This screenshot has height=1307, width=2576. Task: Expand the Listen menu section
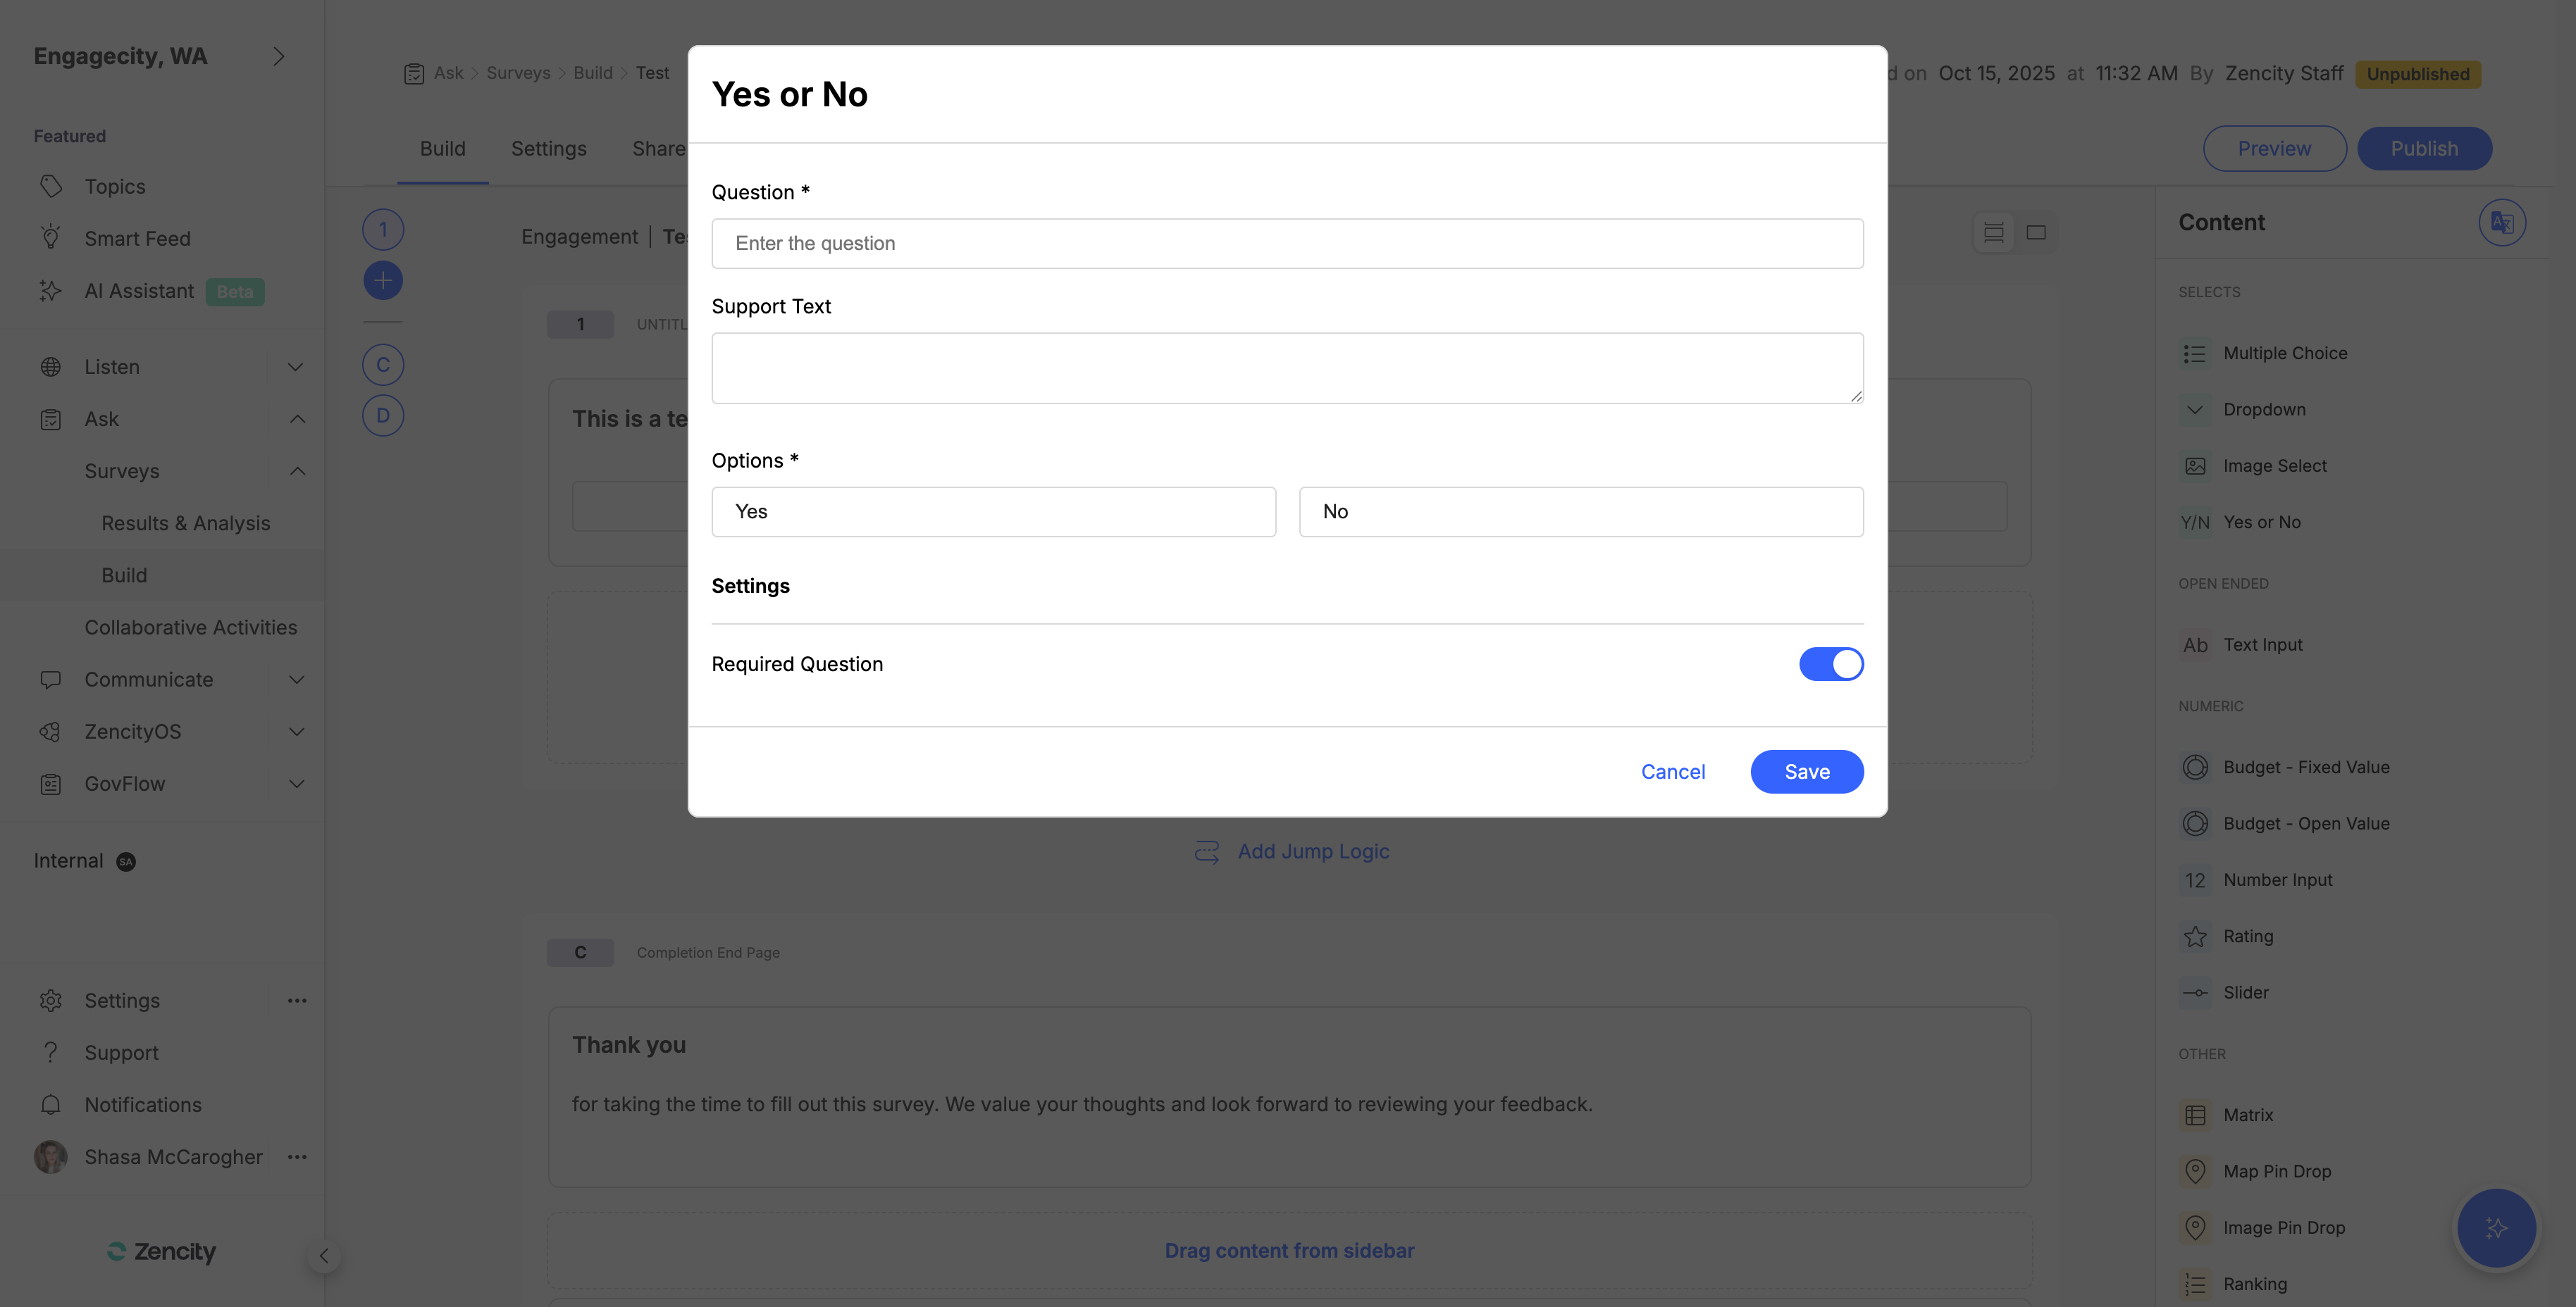point(295,367)
